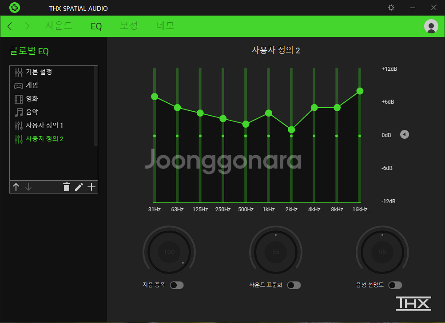Click the +12dB scale label
The image size is (445, 323).
pos(389,69)
